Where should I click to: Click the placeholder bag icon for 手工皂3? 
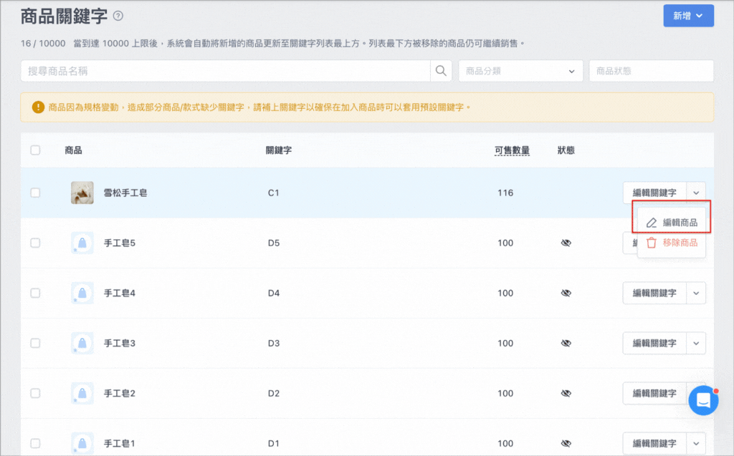point(82,343)
